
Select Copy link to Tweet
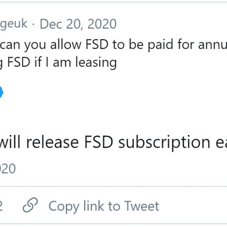tap(104, 206)
